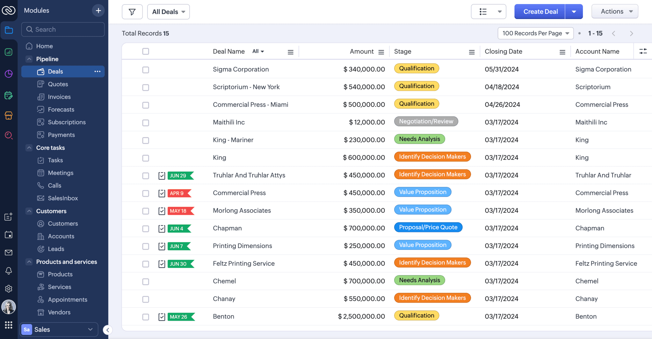Open the Marketplace storefront icon
The height and width of the screenshot is (339, 652).
click(9, 116)
